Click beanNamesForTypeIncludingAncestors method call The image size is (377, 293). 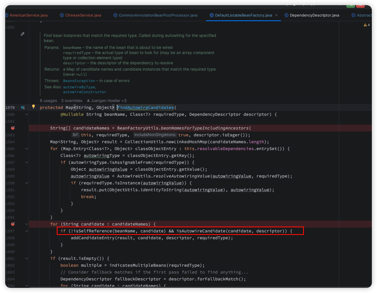click(205, 128)
